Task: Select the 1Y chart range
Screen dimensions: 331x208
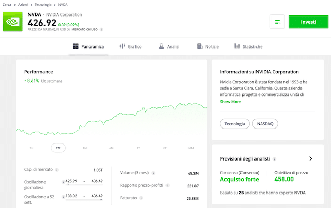Action: pos(138,148)
